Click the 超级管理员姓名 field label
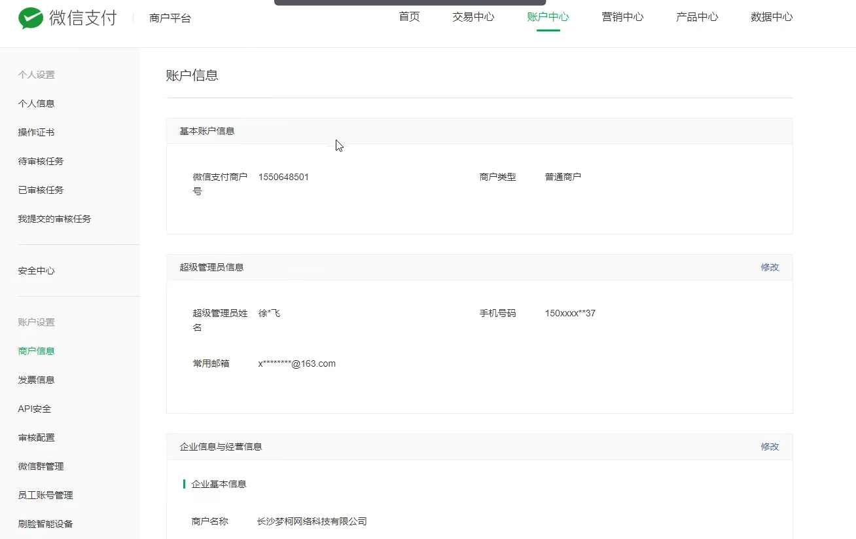The width and height of the screenshot is (856, 539). 221,320
